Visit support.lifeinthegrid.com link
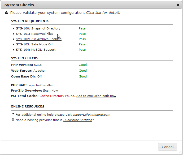The width and height of the screenshot is (183, 155). tap(92, 115)
